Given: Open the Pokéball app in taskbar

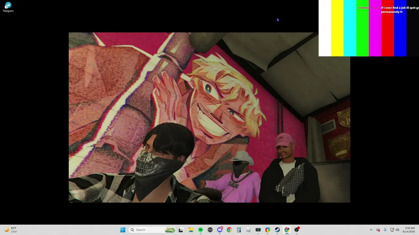Looking at the screenshot, I should [x=210, y=230].
